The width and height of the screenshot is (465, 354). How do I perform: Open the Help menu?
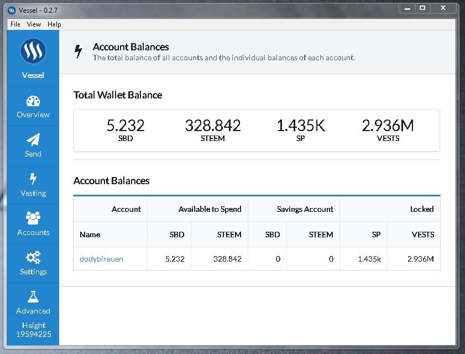point(54,24)
